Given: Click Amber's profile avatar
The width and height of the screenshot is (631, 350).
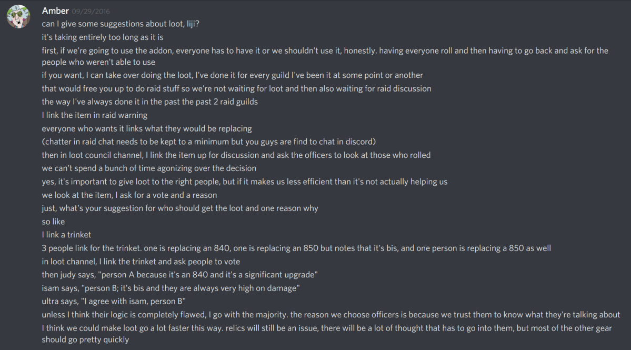Looking at the screenshot, I should coord(17,17).
